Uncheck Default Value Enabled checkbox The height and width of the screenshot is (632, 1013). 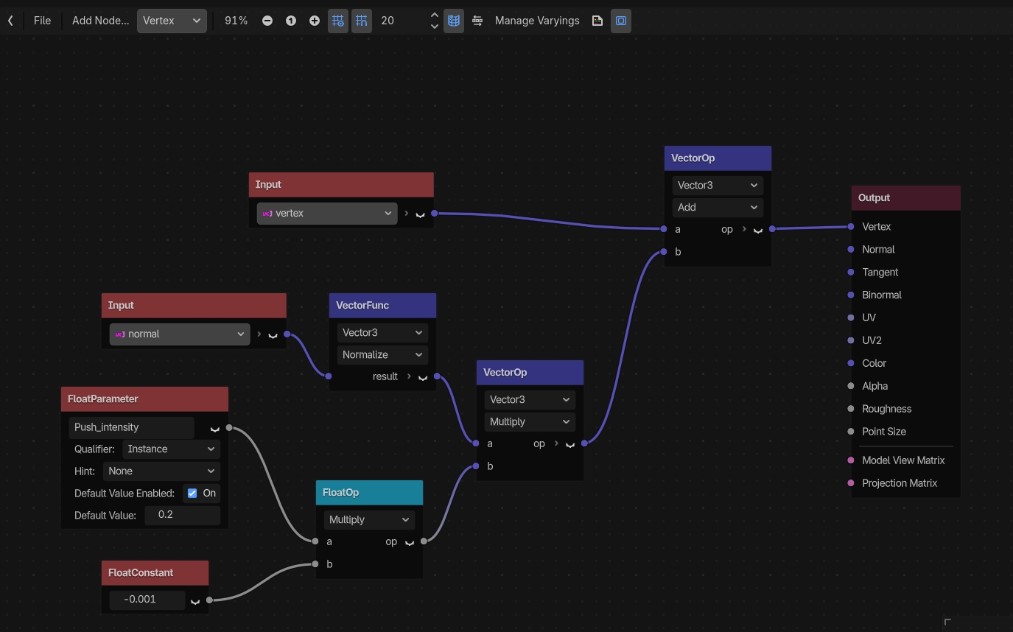[x=192, y=494]
